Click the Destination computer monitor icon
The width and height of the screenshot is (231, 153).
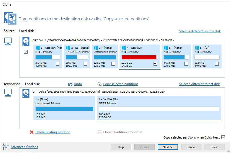pyautogui.click(x=8, y=93)
